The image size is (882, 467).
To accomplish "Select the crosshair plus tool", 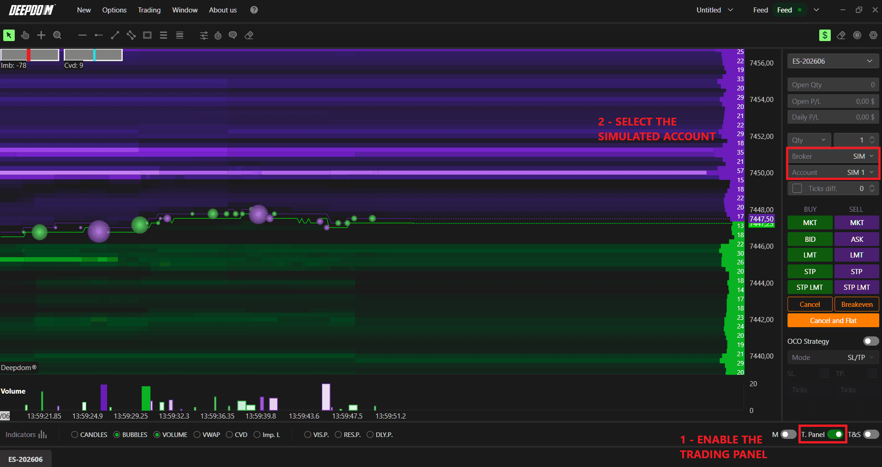I will click(x=41, y=35).
